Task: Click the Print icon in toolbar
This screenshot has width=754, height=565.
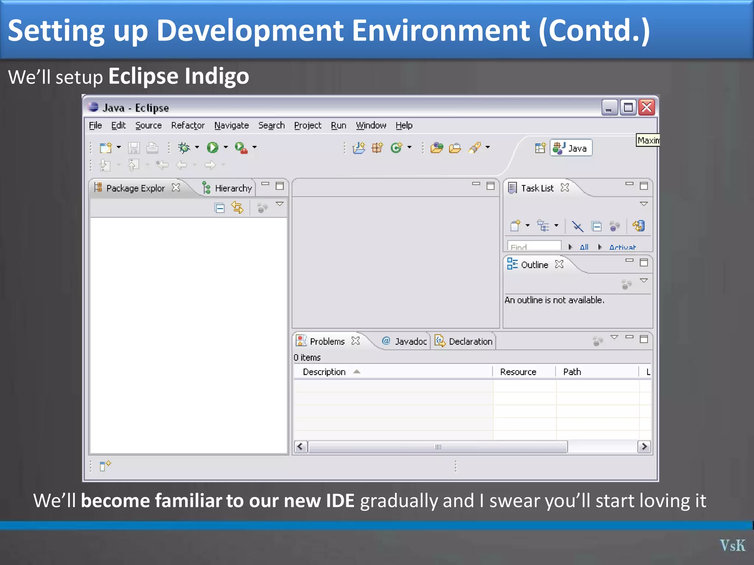Action: coord(152,148)
